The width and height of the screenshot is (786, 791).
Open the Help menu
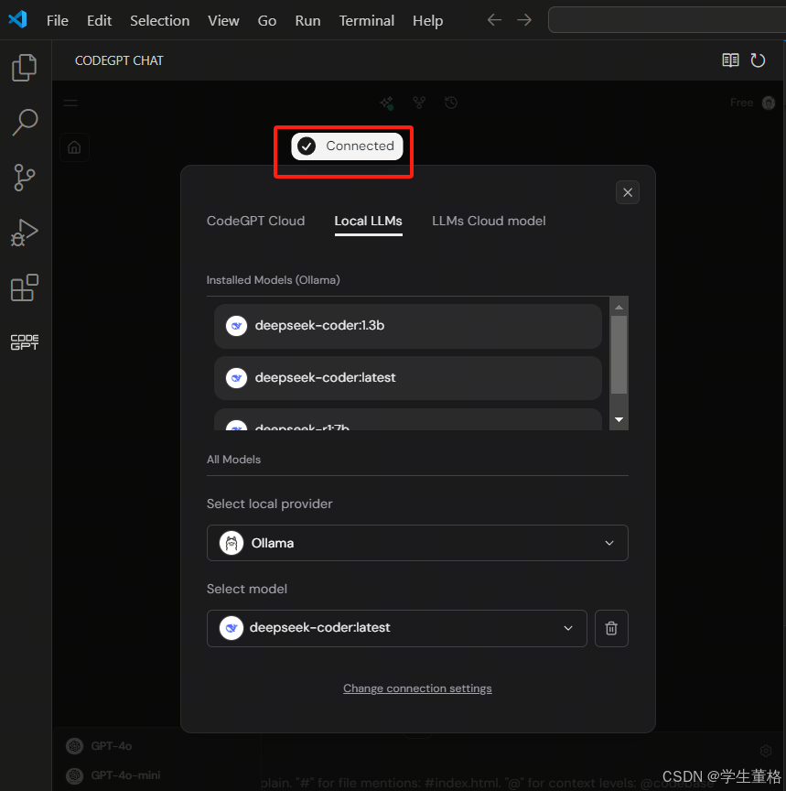pyautogui.click(x=427, y=21)
